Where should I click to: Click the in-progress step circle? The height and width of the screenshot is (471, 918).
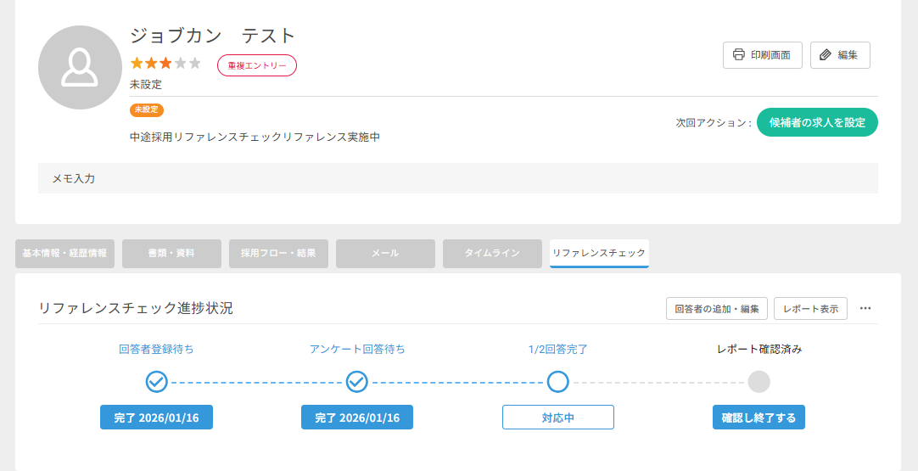pos(557,382)
